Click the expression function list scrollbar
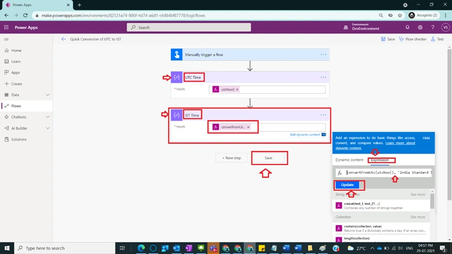The image size is (452, 254). tap(432, 200)
